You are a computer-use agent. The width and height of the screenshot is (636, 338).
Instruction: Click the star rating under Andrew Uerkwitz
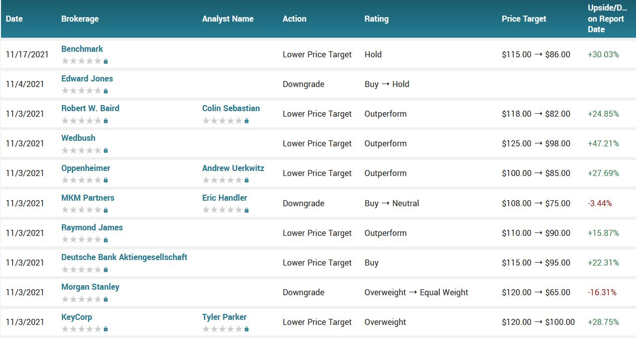[222, 180]
